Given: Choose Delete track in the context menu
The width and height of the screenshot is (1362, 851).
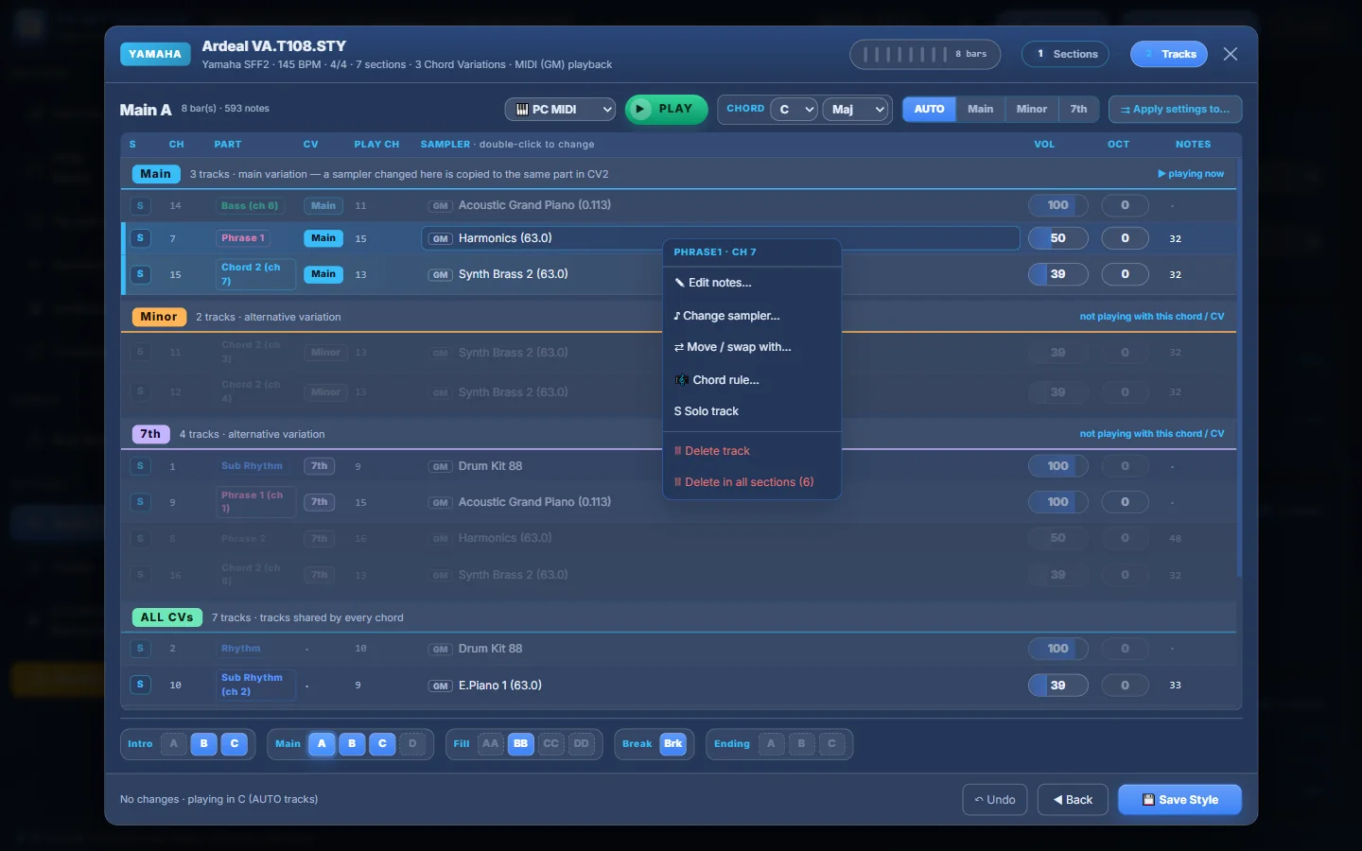Looking at the screenshot, I should coord(752,451).
